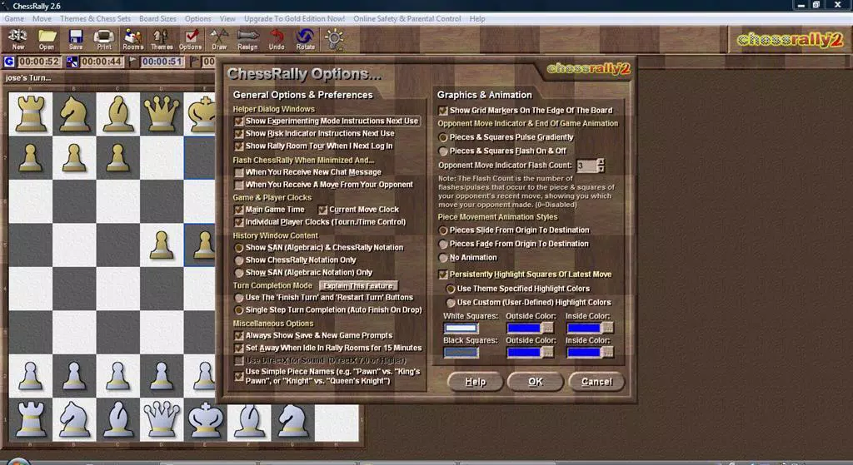Screen dimensions: 853x465
Task: Click the Themes chess pieces icon
Action: pos(162,39)
